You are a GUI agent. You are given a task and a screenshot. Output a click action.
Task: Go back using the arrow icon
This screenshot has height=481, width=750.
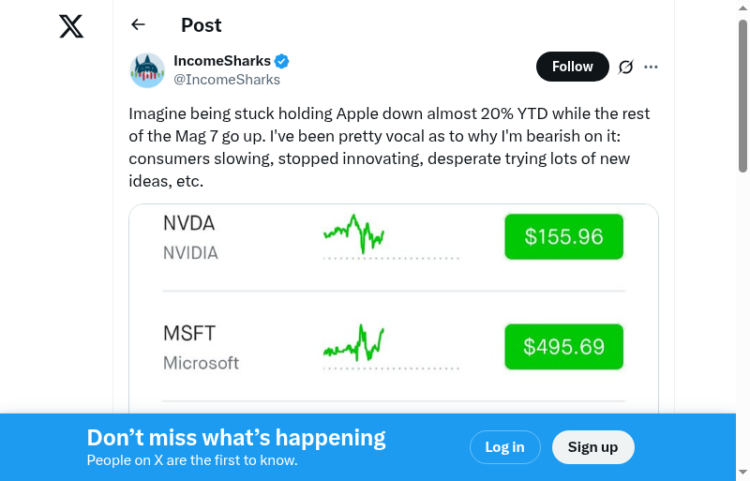click(139, 25)
